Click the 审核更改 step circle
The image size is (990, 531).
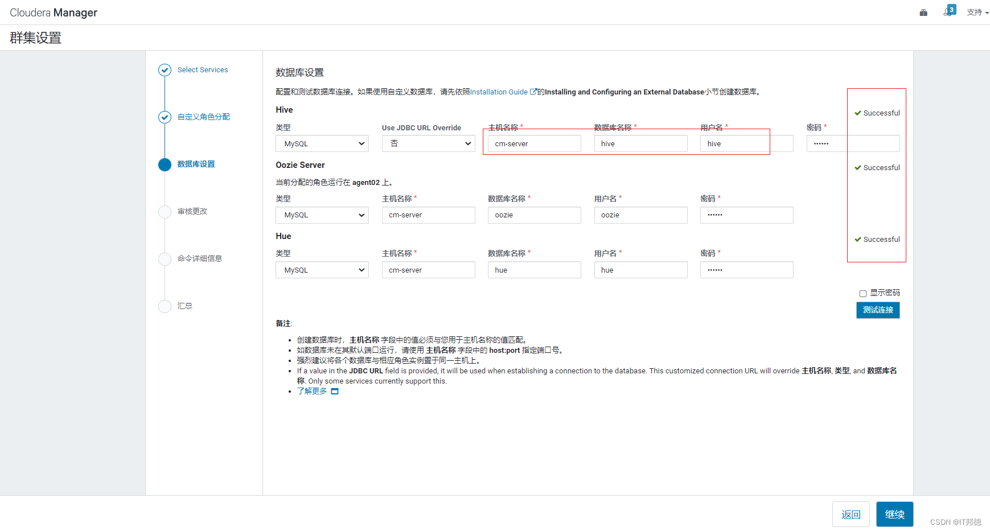pyautogui.click(x=165, y=212)
